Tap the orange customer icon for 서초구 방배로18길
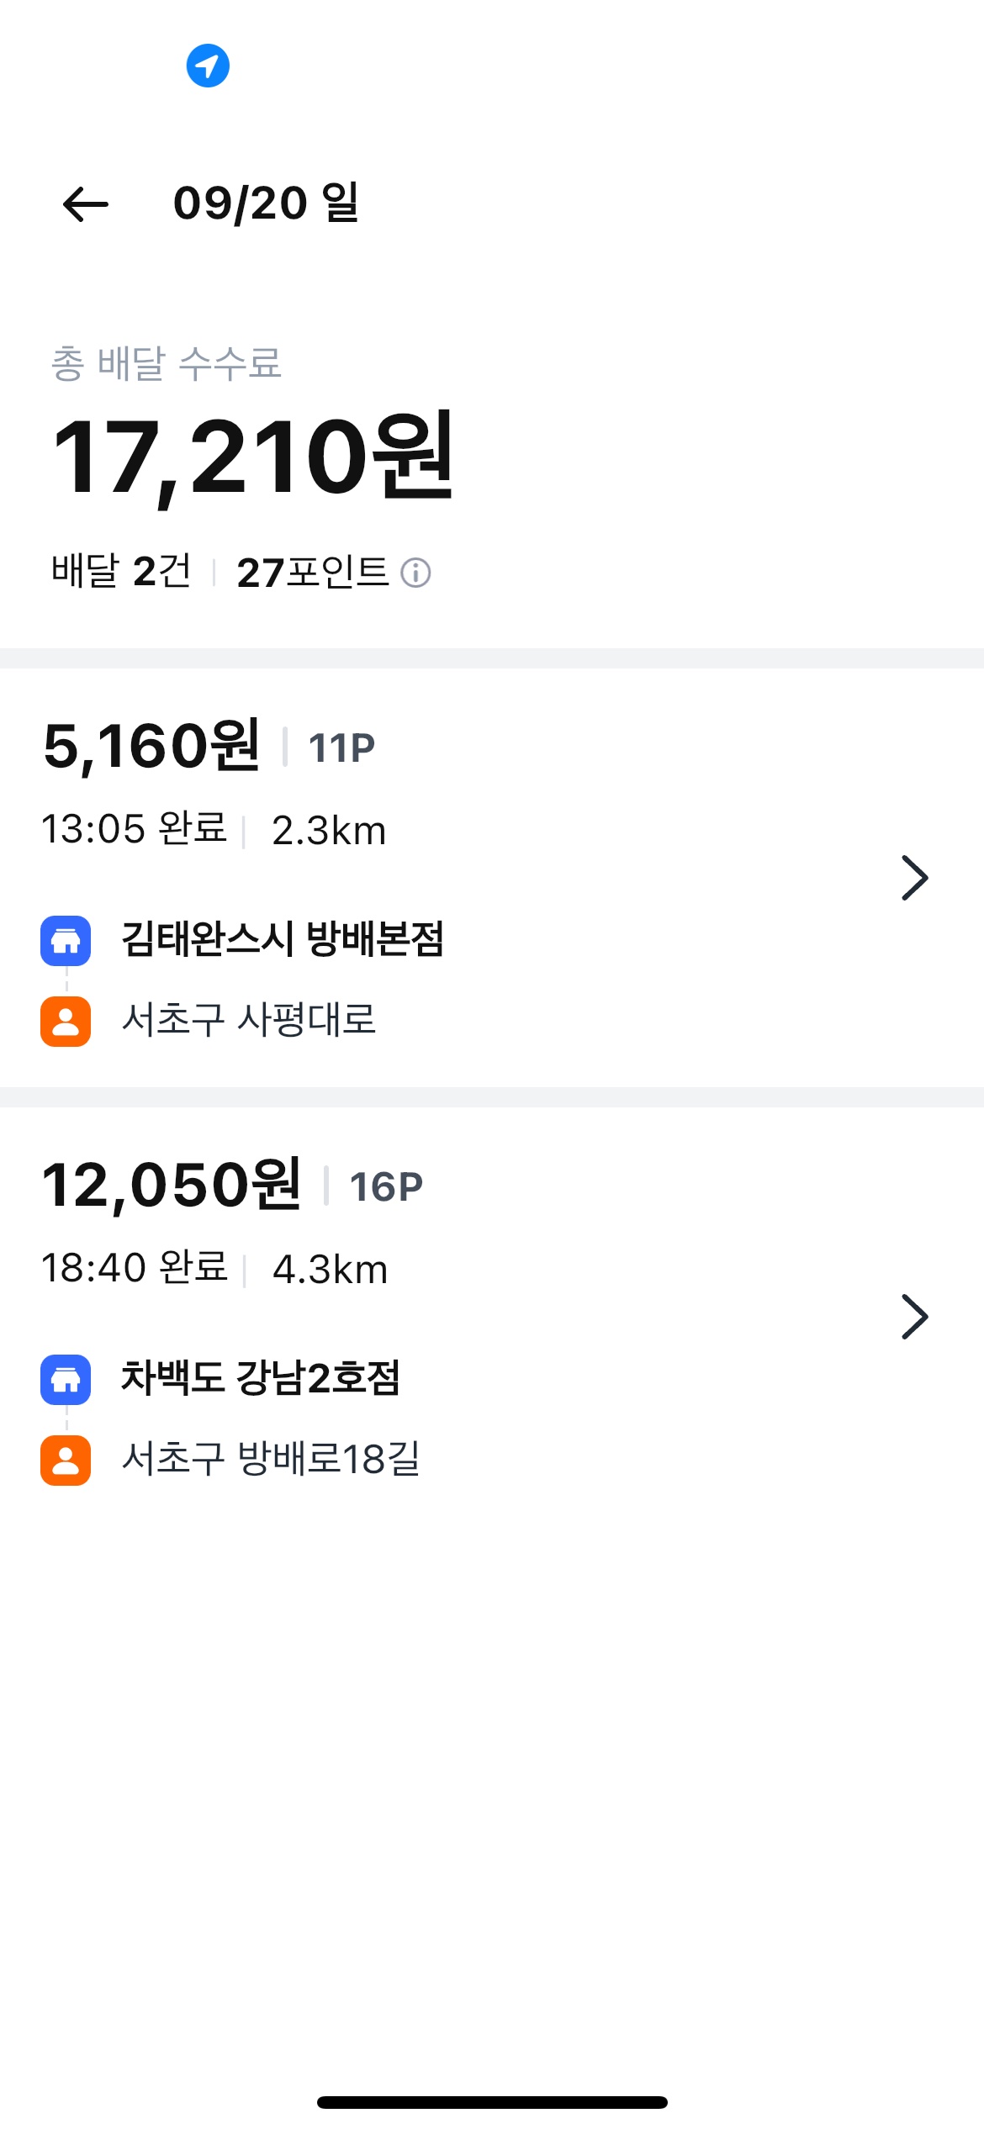 coord(66,1461)
